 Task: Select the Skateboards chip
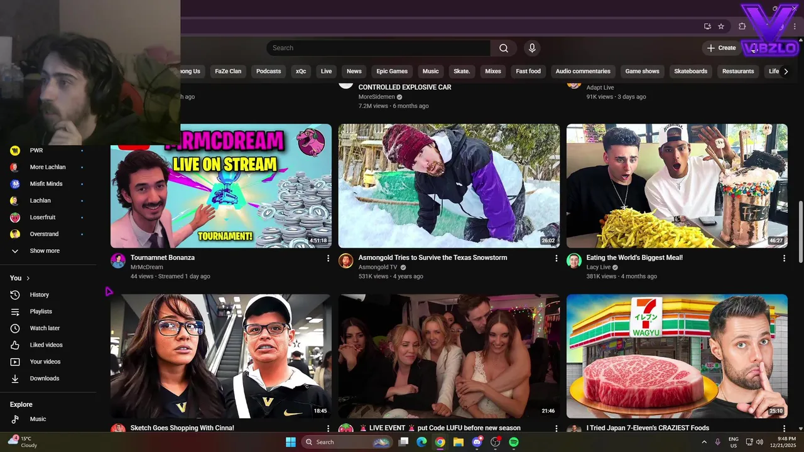point(690,71)
